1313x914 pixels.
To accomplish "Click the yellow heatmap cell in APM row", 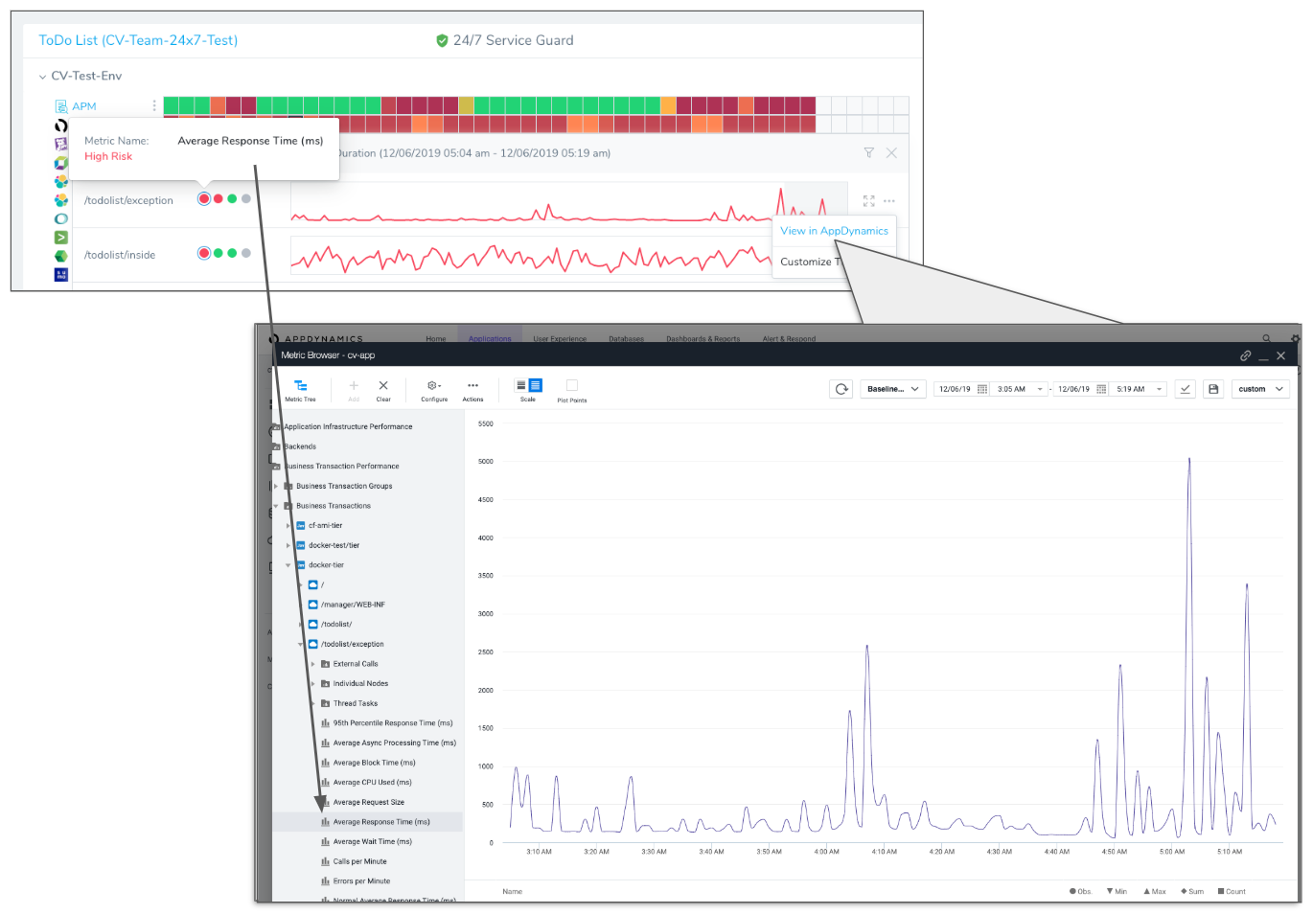I will click(x=466, y=105).
